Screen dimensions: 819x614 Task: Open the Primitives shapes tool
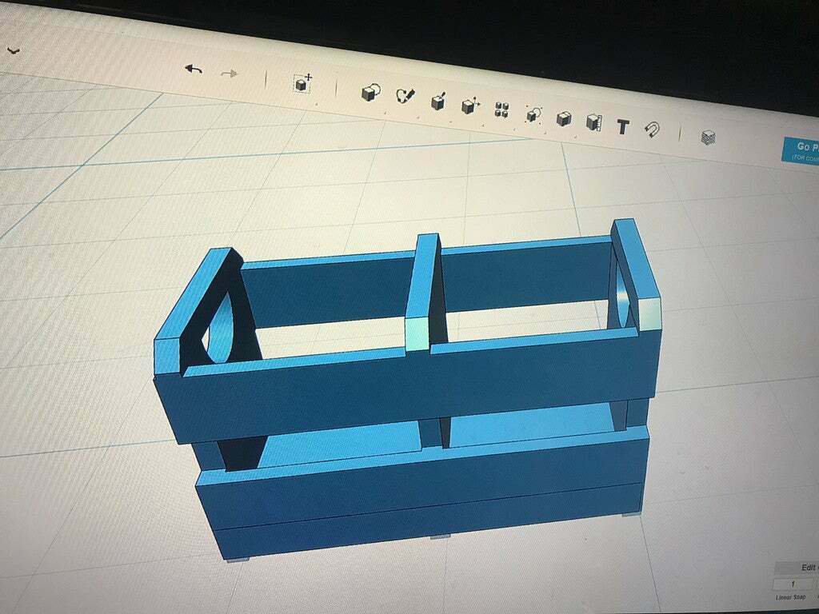click(370, 93)
